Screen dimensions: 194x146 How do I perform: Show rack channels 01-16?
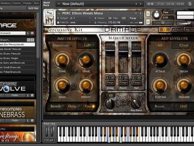click(x=150, y=4)
